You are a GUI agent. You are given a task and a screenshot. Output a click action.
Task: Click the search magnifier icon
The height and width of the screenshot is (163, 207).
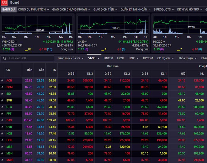[4, 58]
